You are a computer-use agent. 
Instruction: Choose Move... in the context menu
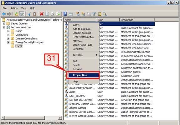coord(84,41)
